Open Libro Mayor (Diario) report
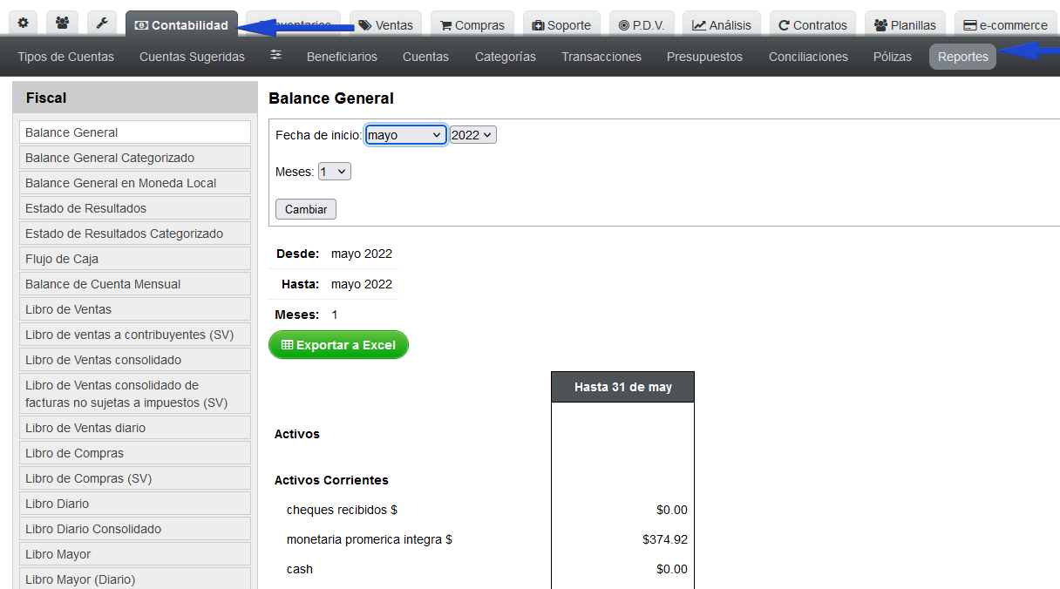Viewport: 1060px width, 589px height. pos(135,579)
